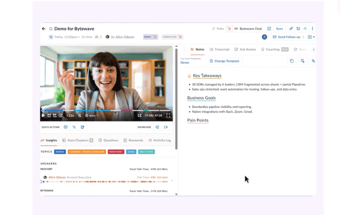Click the Demo current template link

click(185, 62)
